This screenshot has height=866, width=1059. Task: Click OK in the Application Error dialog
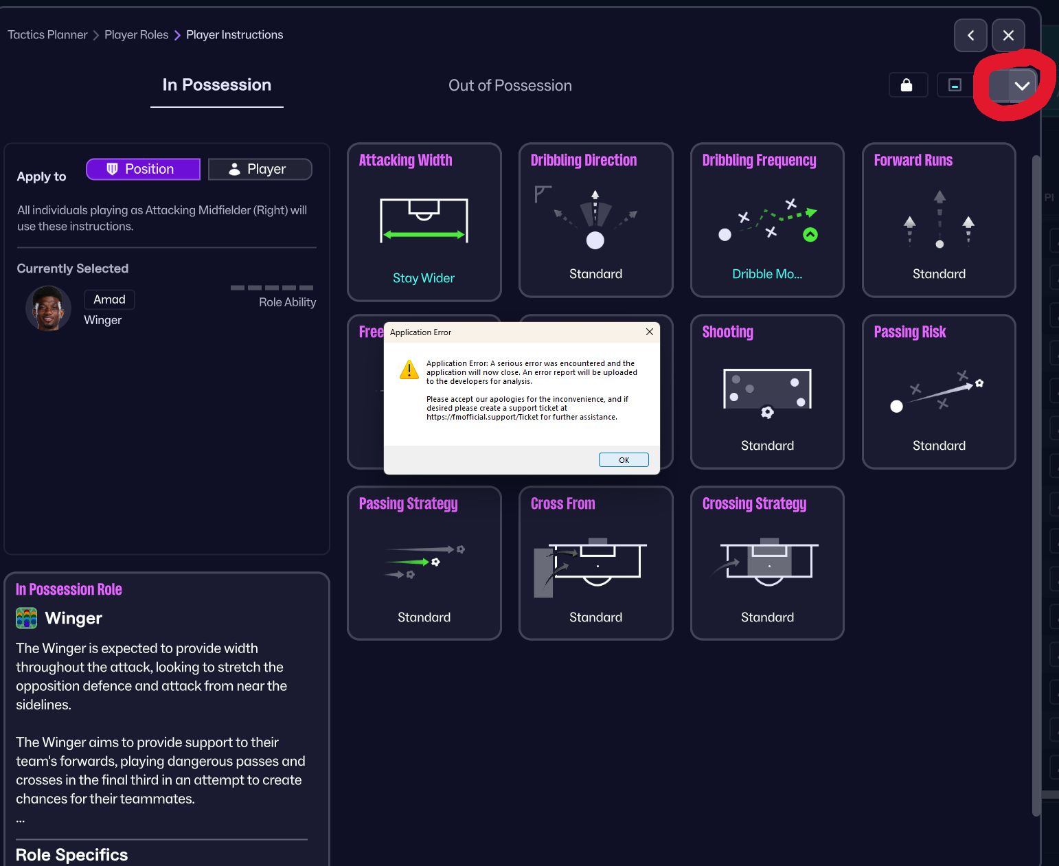pos(624,460)
